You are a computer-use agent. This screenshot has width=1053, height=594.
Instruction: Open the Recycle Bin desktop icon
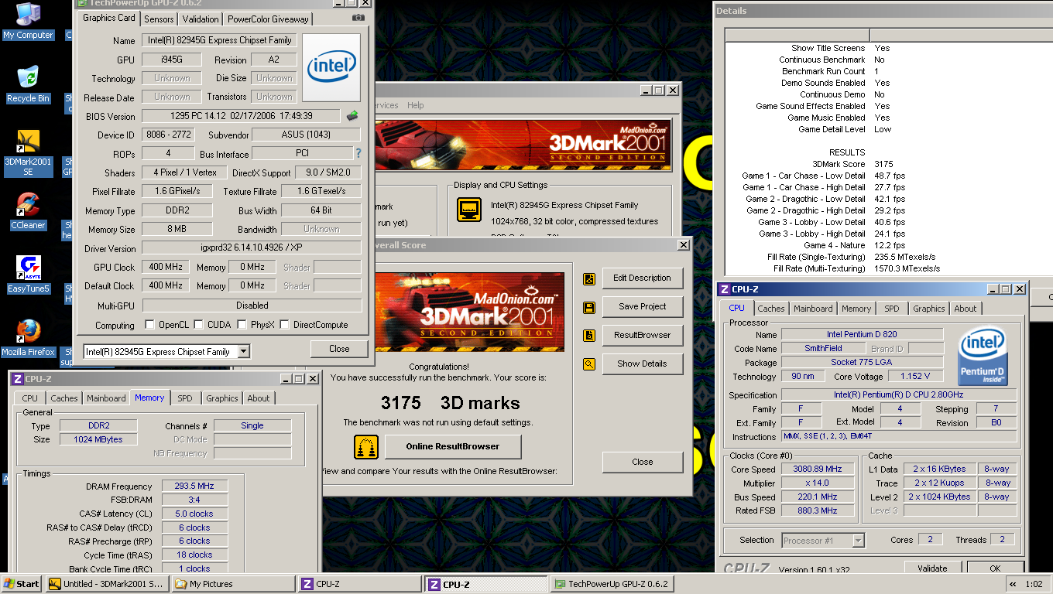click(x=28, y=84)
